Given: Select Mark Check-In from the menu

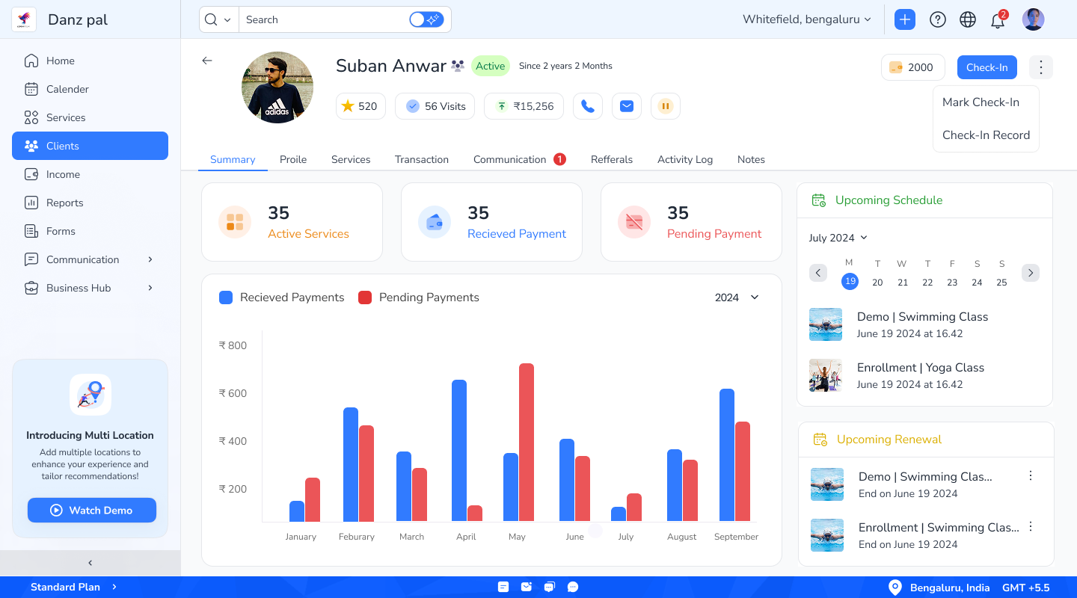Looking at the screenshot, I should pos(981,102).
